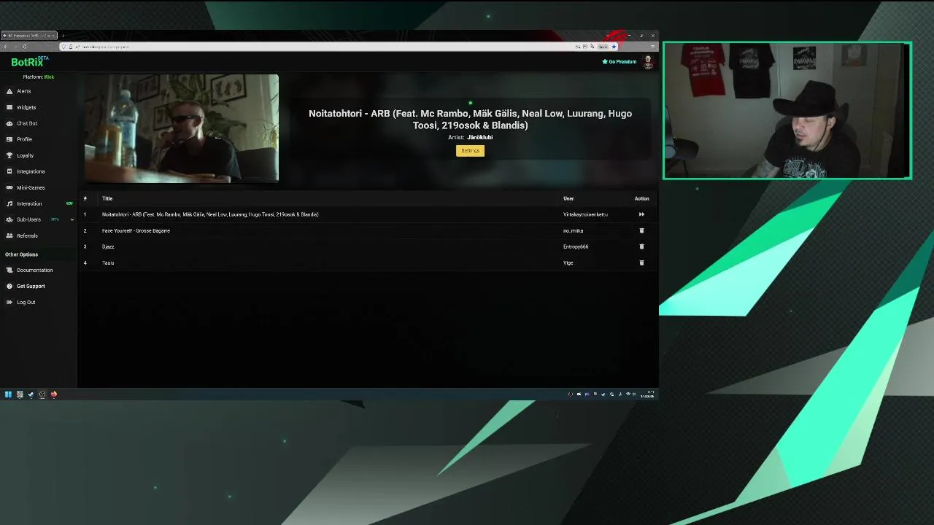Image resolution: width=934 pixels, height=525 pixels.
Task: Click the Title column header
Action: point(107,198)
